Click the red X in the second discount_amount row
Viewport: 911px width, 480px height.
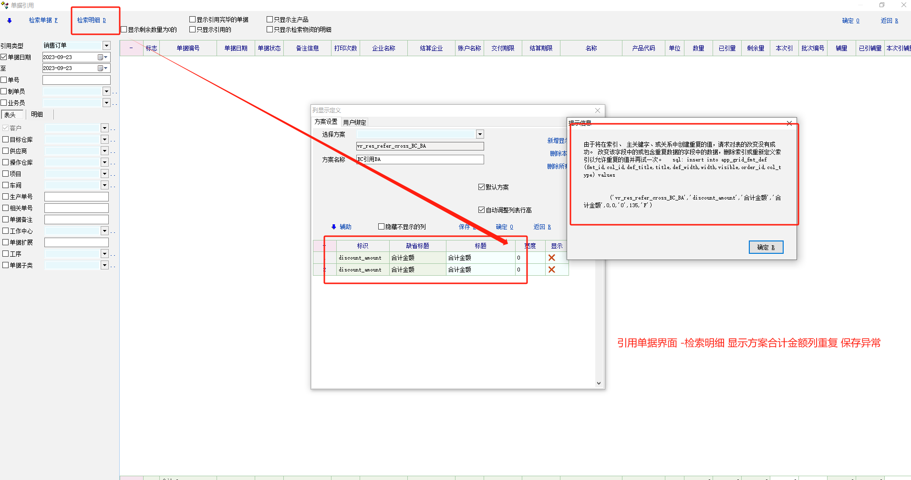pos(552,270)
